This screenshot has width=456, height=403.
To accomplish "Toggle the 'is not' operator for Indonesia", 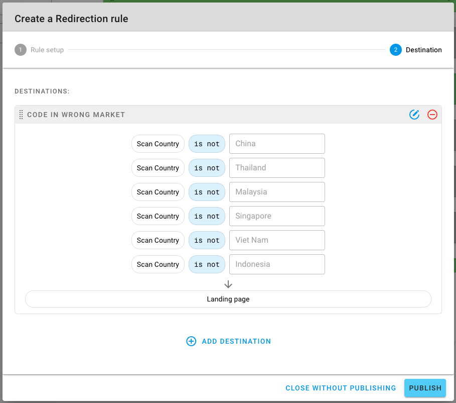I will click(x=207, y=264).
